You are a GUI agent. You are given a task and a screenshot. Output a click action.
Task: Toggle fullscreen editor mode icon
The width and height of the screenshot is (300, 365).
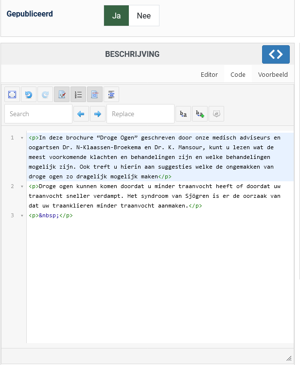[12, 94]
